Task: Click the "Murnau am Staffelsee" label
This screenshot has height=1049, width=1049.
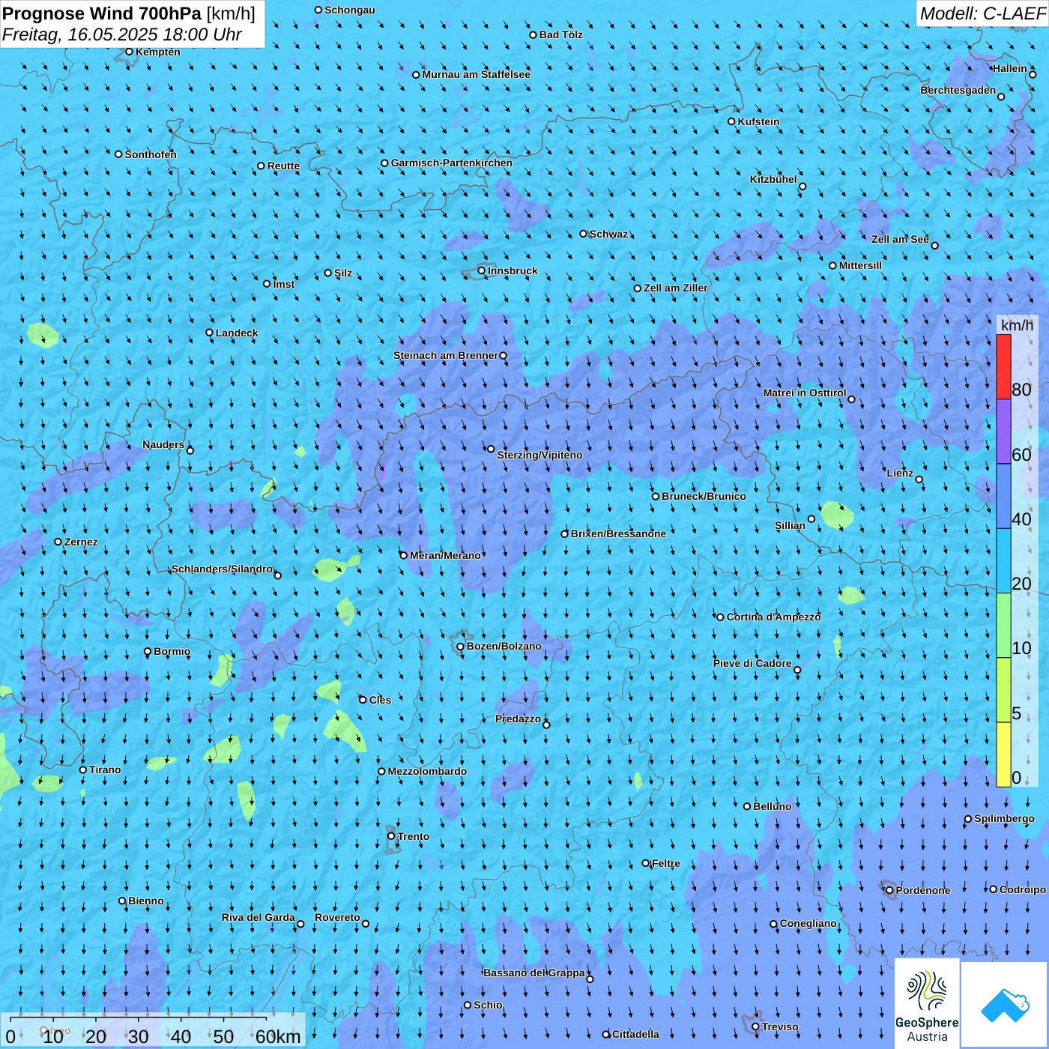Action: [477, 74]
